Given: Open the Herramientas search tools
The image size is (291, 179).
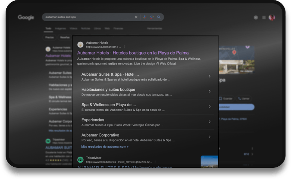Looking at the screenshot, I should [154, 28].
